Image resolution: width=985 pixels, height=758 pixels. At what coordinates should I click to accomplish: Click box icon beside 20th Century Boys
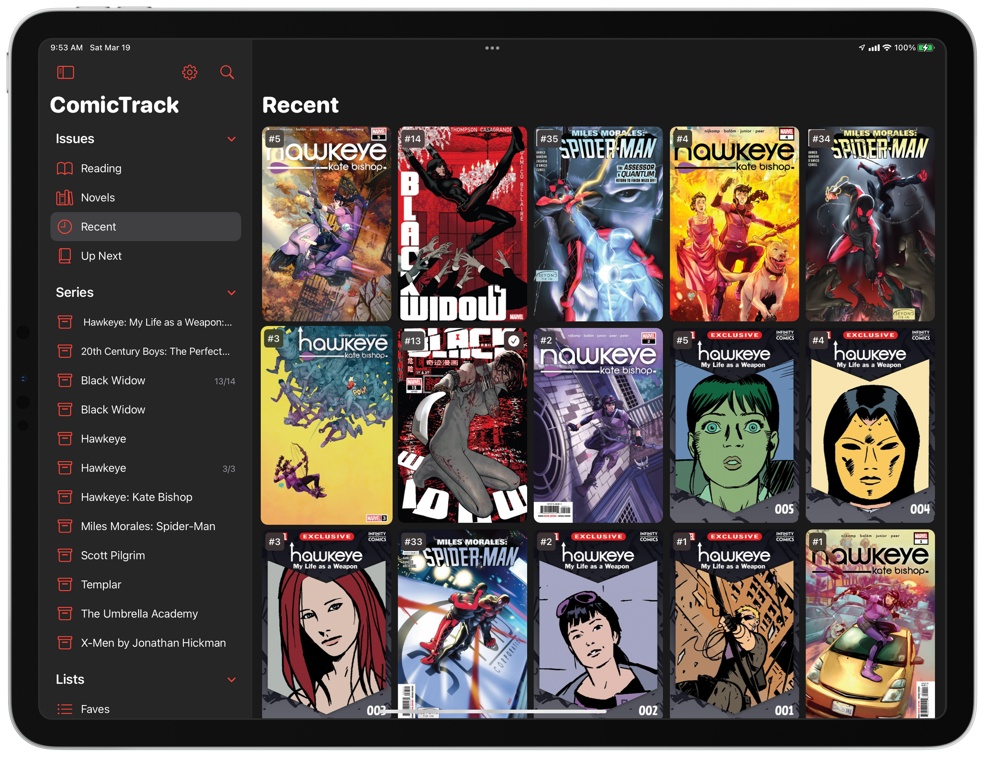coord(65,351)
